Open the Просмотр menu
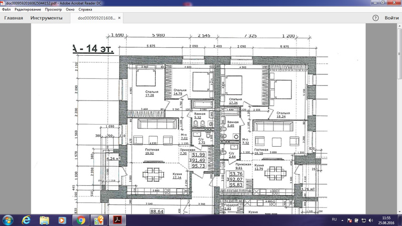Image resolution: width=402 pixels, height=226 pixels. [x=53, y=10]
